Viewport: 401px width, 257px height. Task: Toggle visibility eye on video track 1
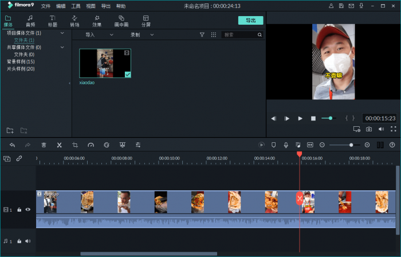point(27,209)
